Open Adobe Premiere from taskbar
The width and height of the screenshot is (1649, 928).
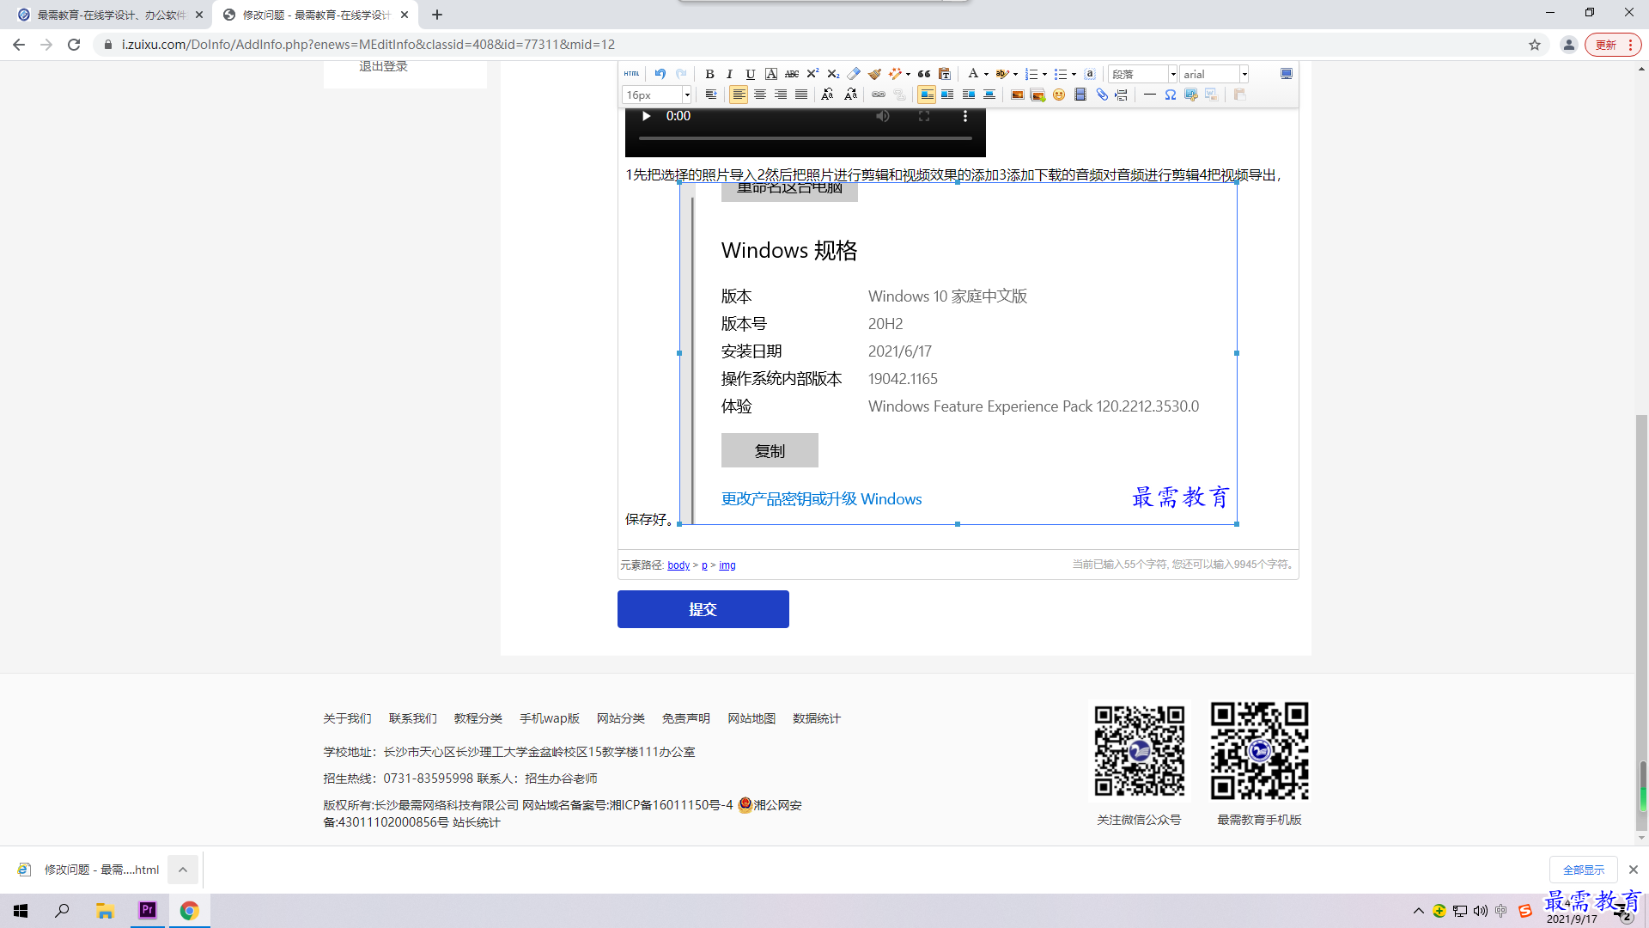(x=148, y=910)
